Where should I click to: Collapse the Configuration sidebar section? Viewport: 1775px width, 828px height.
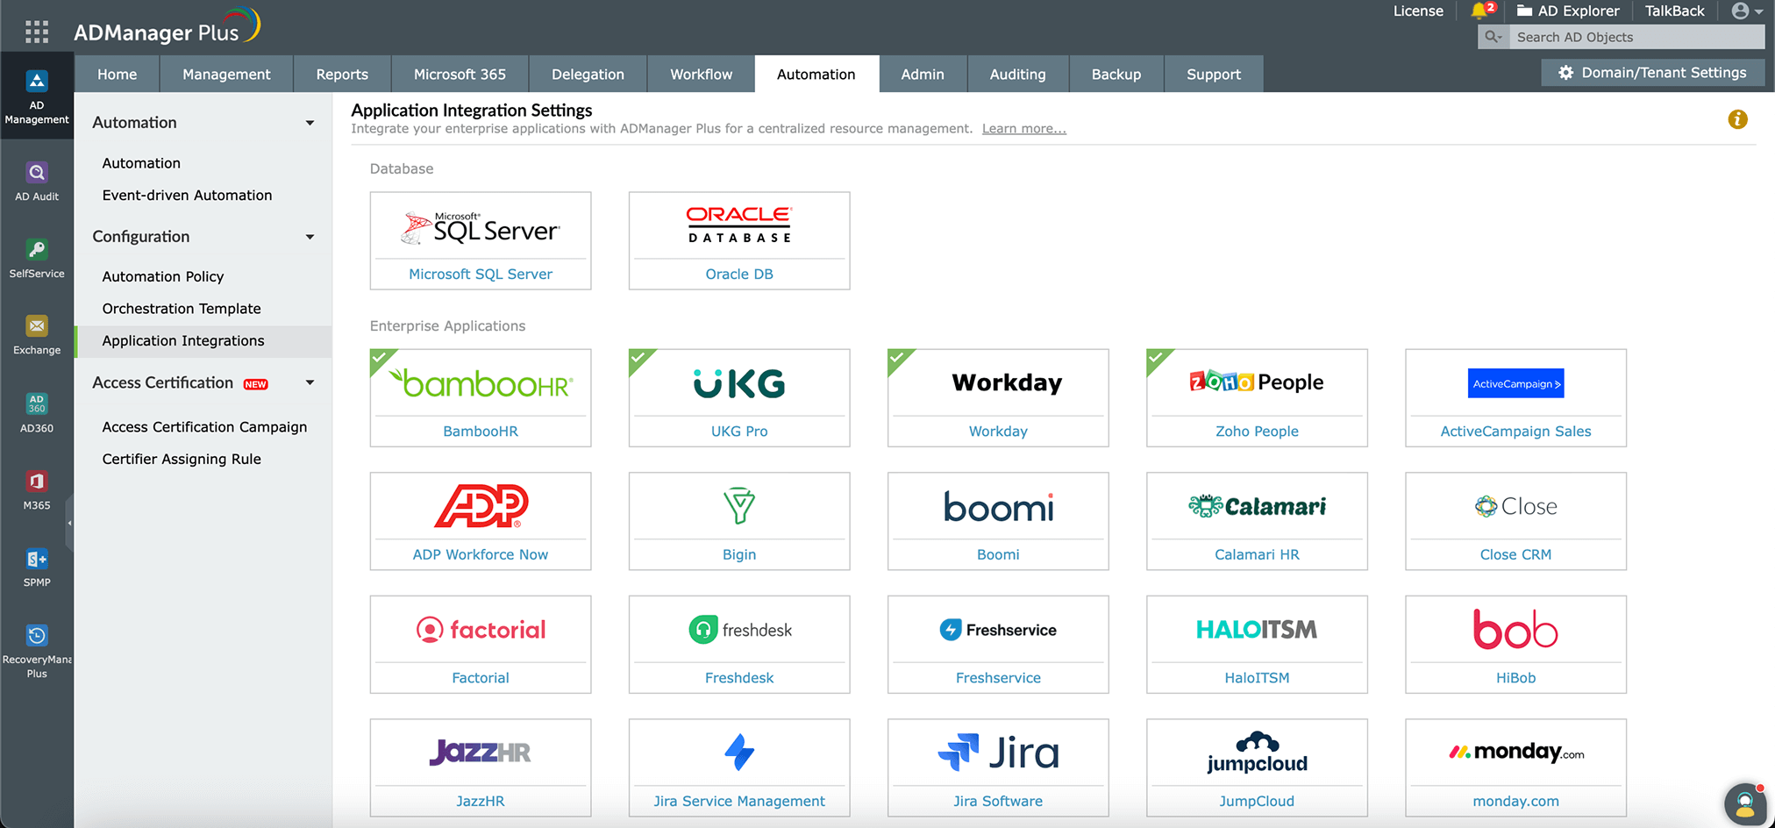[310, 237]
